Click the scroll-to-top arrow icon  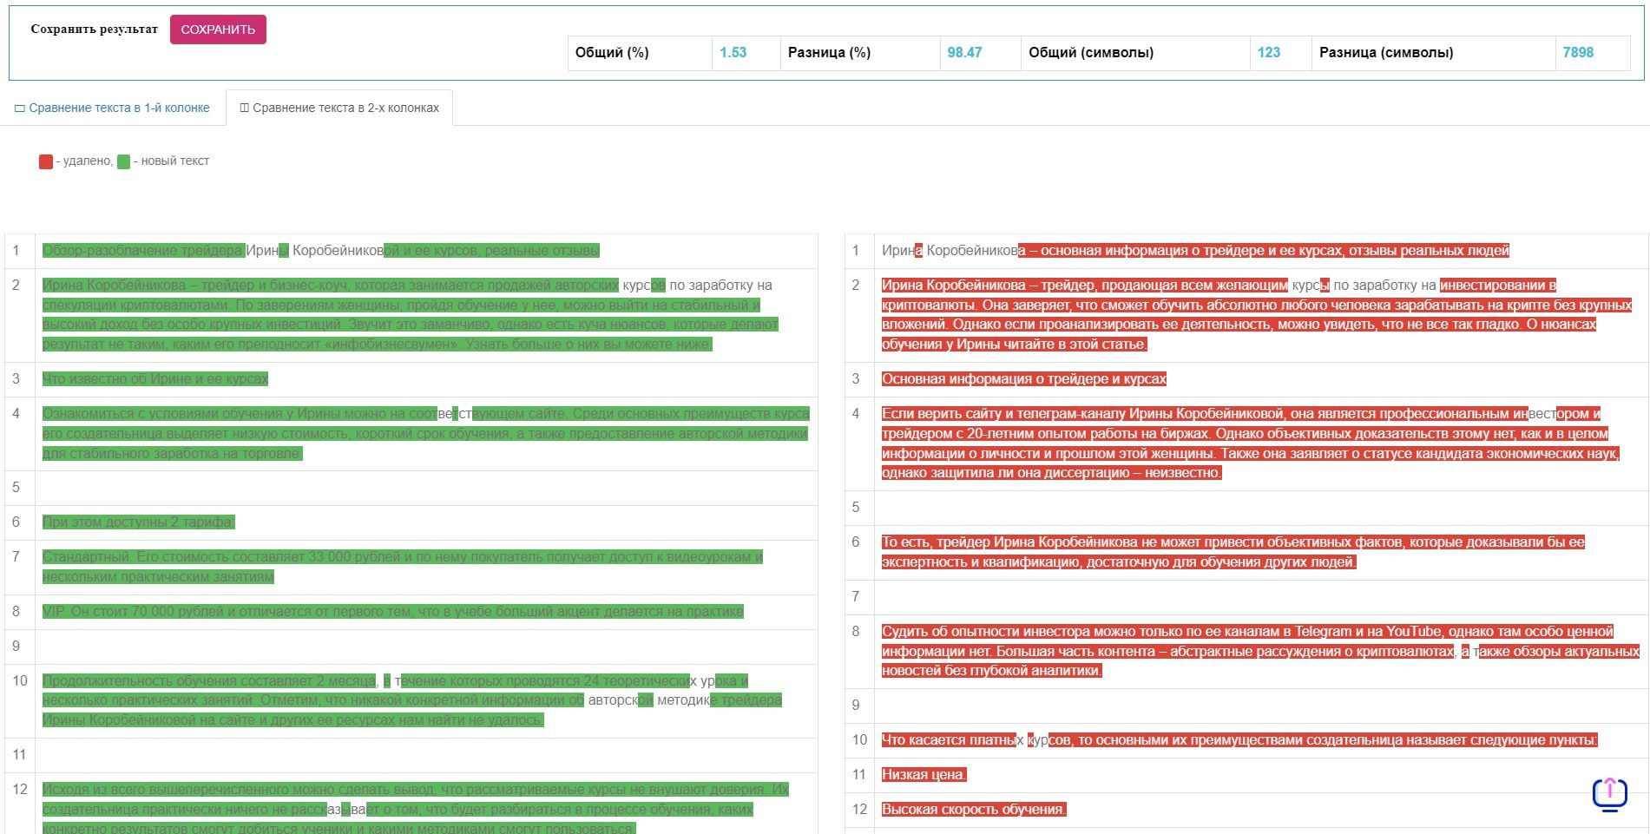pos(1609,794)
